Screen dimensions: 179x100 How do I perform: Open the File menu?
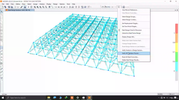pyautogui.click(x=3, y=4)
